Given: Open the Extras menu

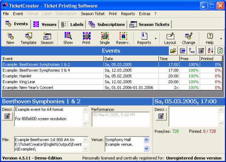Looking at the screenshot, I should coord(145,14).
